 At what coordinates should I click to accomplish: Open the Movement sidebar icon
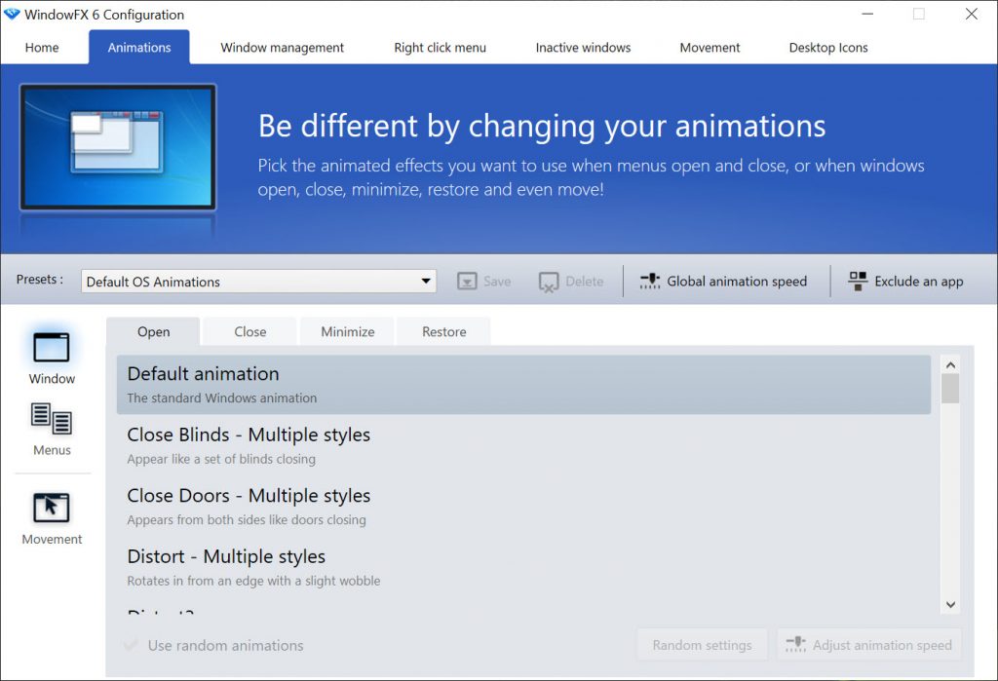pyautogui.click(x=52, y=508)
